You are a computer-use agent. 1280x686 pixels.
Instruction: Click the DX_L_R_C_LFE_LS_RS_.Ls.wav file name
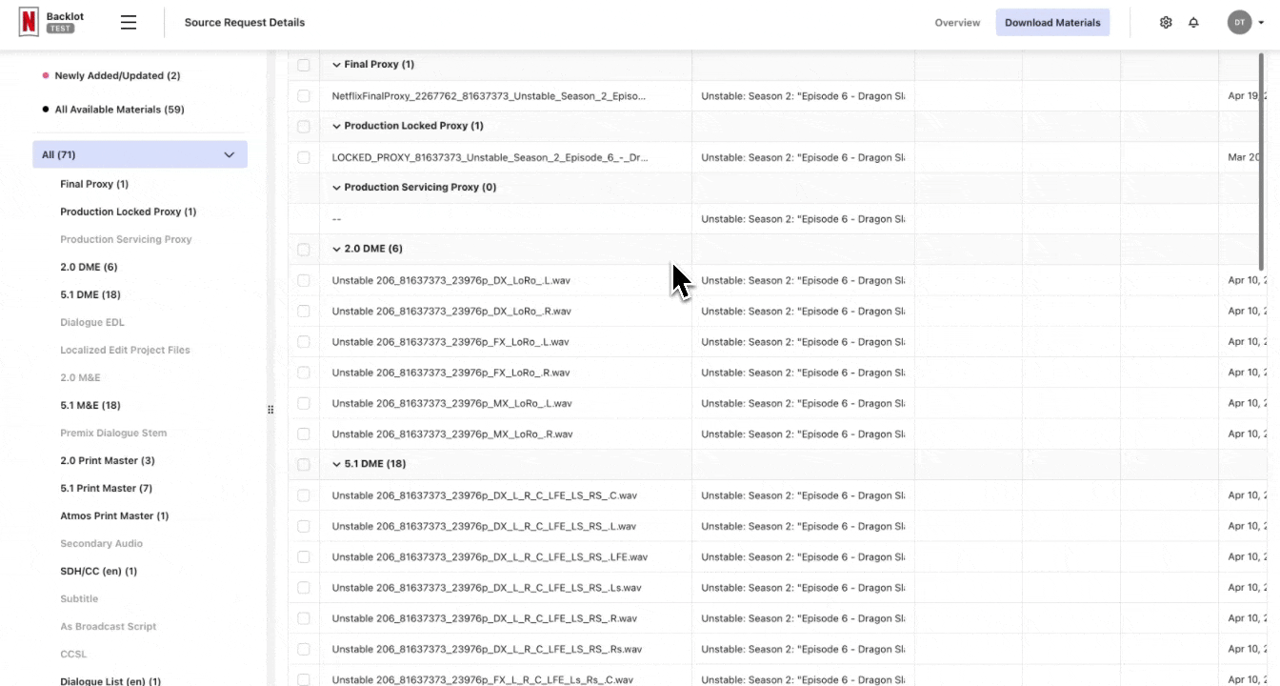[x=487, y=588]
